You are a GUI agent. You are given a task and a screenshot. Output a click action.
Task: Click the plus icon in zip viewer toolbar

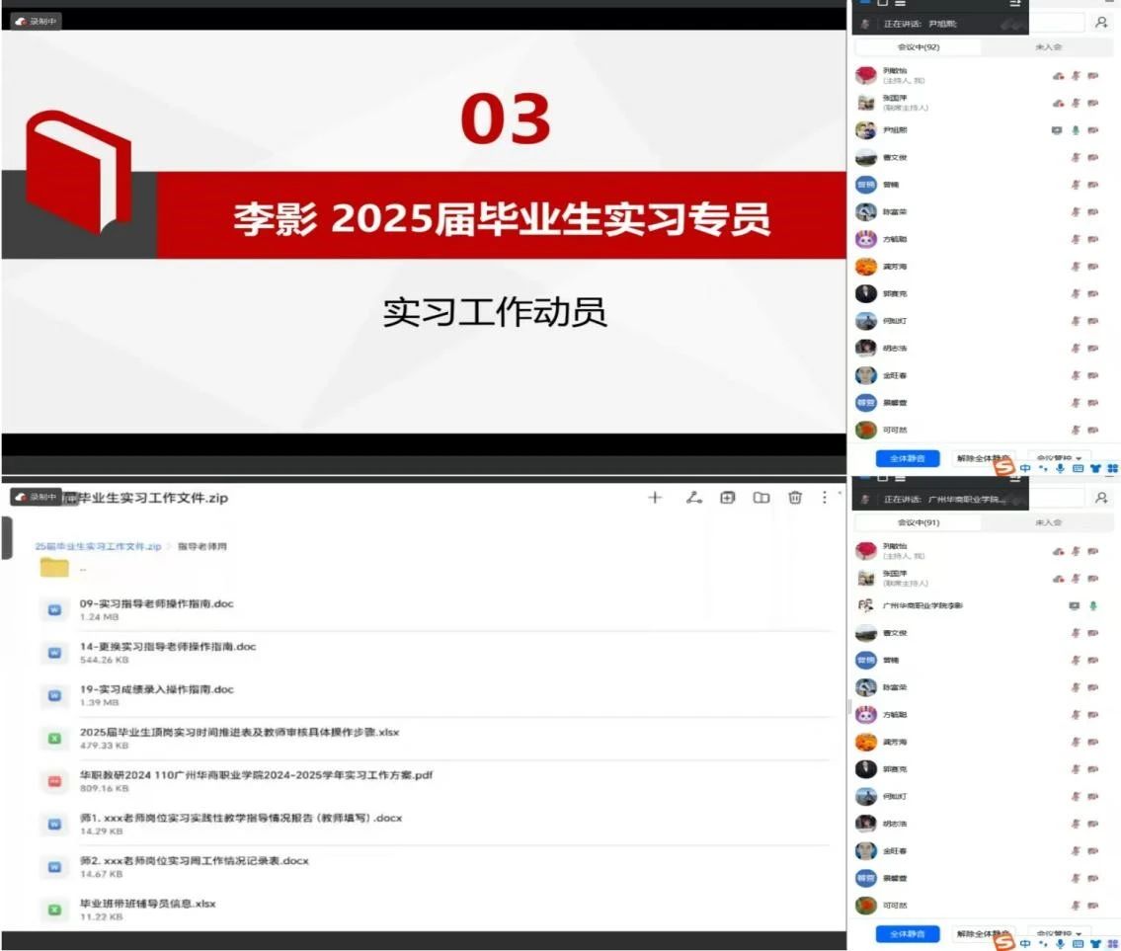(x=654, y=498)
